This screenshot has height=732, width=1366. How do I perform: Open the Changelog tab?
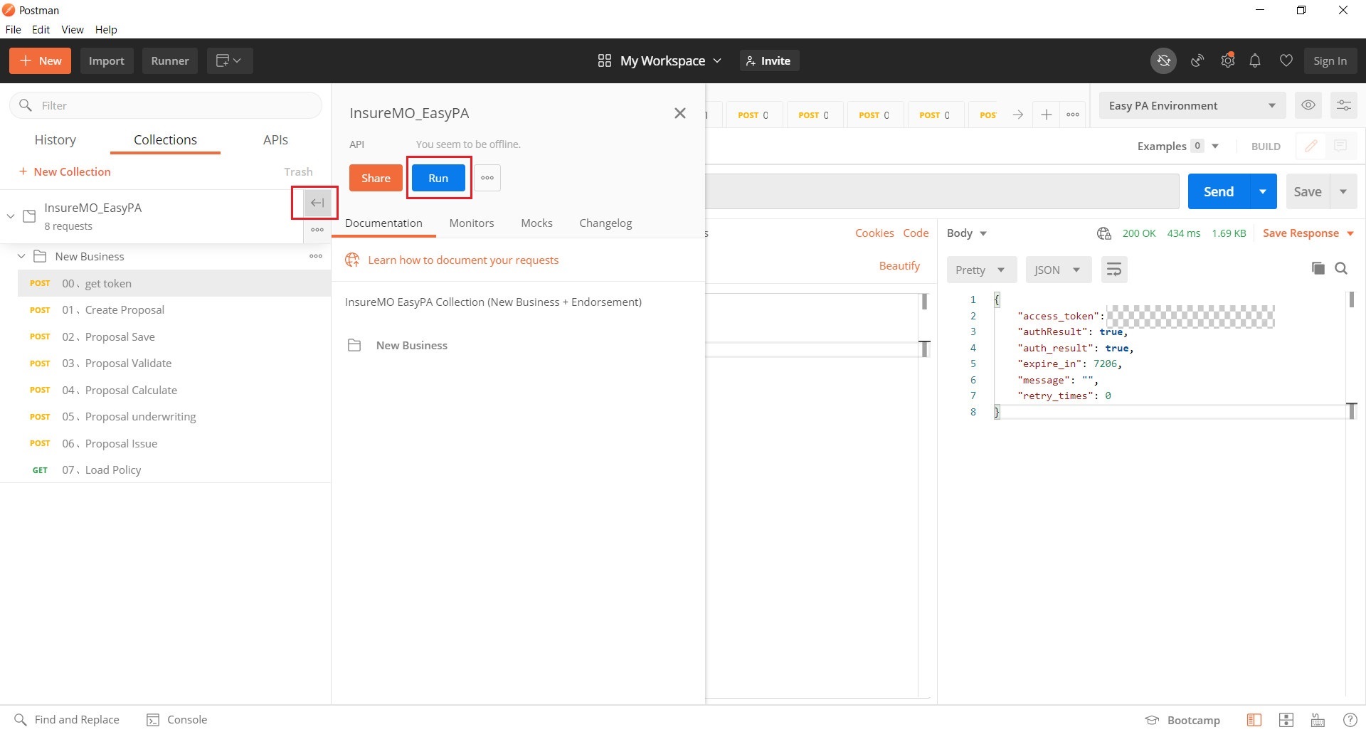(x=605, y=223)
